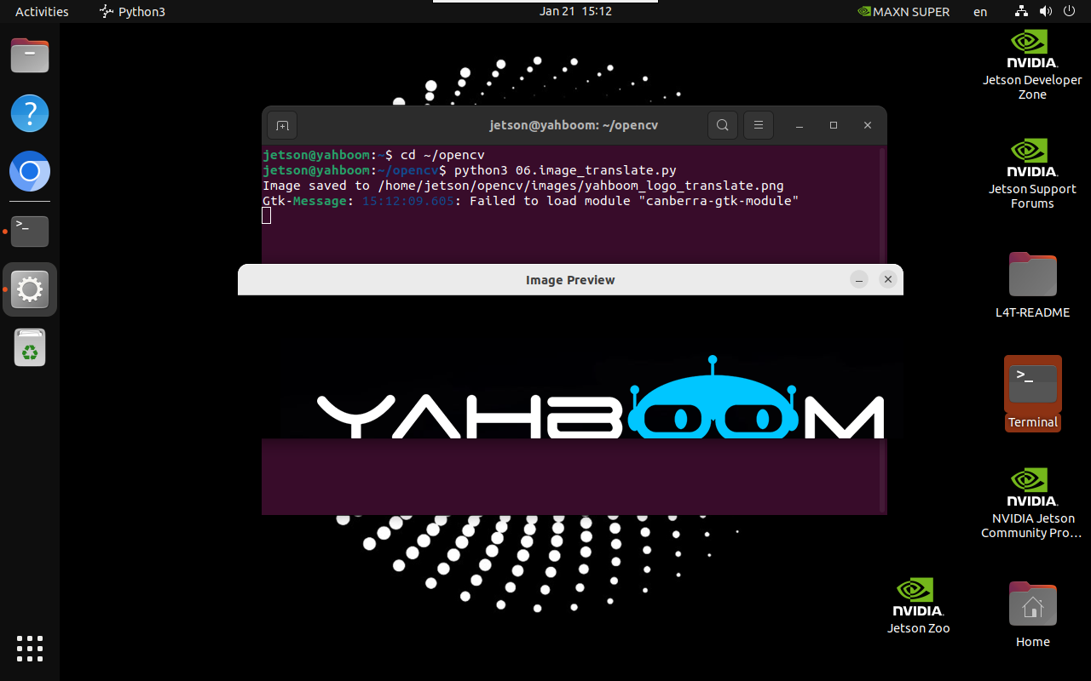Open the Python3 app menu
The image size is (1091, 681).
(x=132, y=12)
